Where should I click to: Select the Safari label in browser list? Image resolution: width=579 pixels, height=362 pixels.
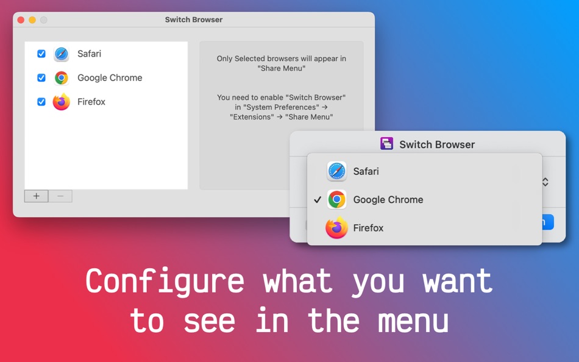[x=89, y=54]
